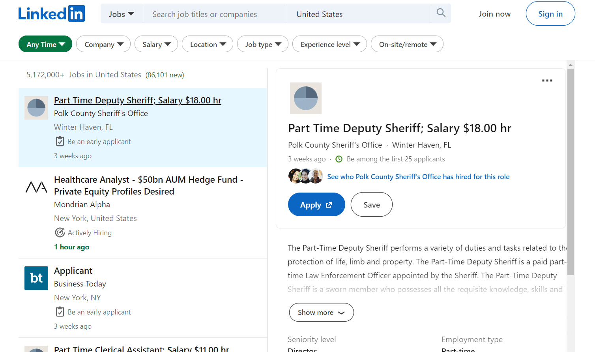Click the '5,172,000+ Jobs in United States' count

[84, 75]
